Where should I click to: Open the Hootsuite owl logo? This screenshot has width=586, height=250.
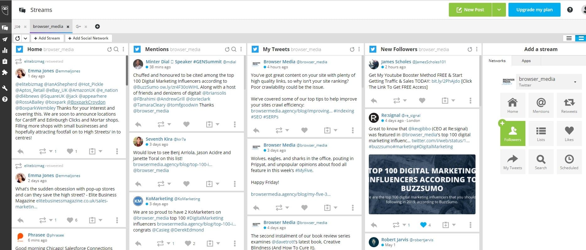(x=5, y=10)
